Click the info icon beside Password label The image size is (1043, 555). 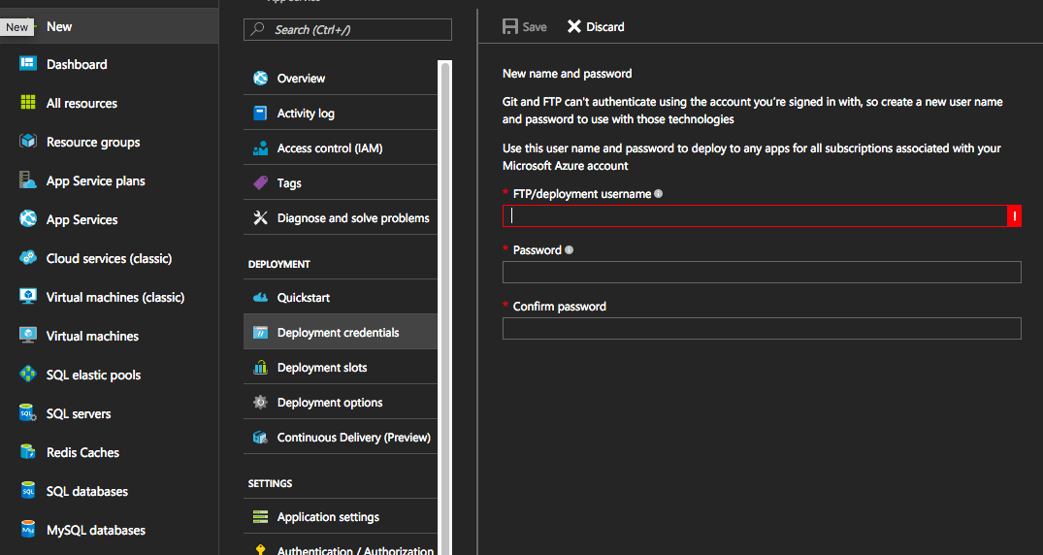(x=569, y=250)
